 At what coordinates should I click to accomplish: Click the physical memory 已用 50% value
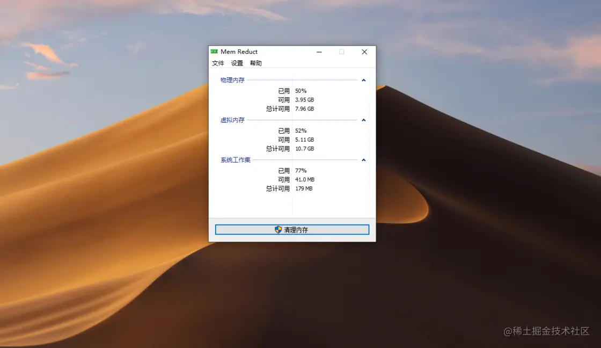[301, 91]
